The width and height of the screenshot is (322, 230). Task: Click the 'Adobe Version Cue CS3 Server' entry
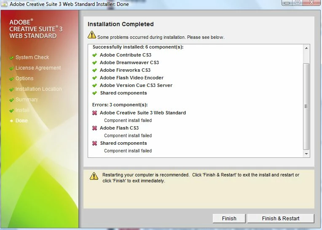point(136,85)
